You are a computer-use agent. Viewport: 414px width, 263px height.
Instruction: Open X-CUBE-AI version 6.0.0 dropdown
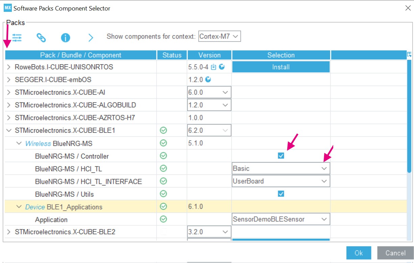(209, 92)
